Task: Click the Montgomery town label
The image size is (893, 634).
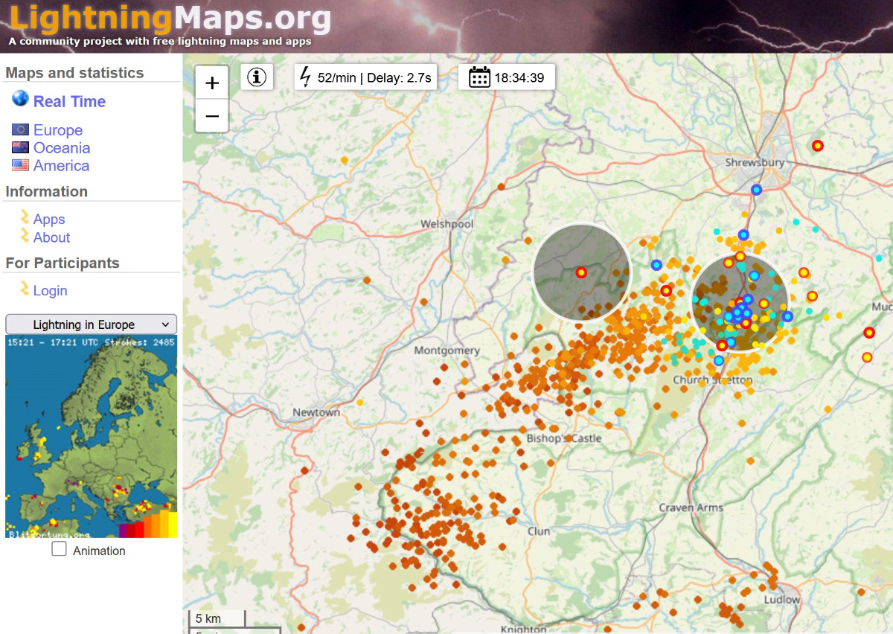Action: coord(446,350)
